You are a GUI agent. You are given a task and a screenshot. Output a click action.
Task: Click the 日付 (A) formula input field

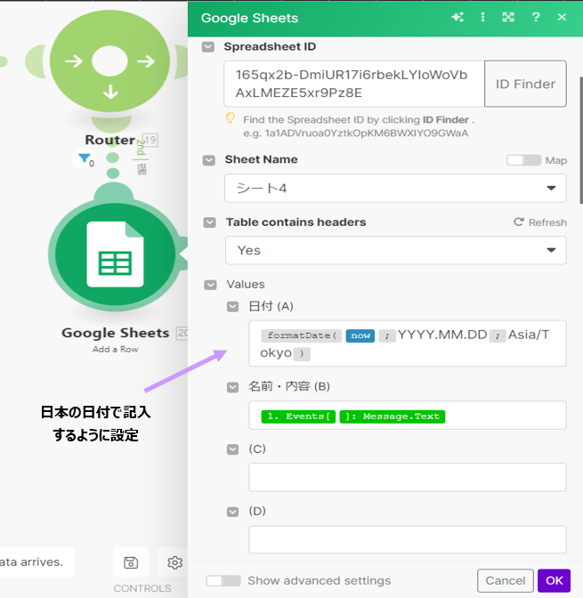pyautogui.click(x=408, y=343)
